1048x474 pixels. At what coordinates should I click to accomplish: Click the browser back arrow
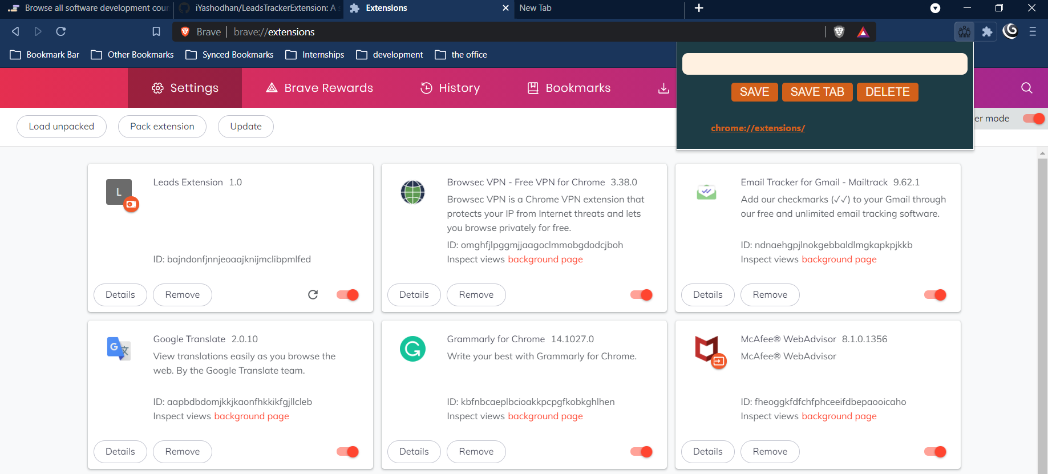pyautogui.click(x=16, y=31)
